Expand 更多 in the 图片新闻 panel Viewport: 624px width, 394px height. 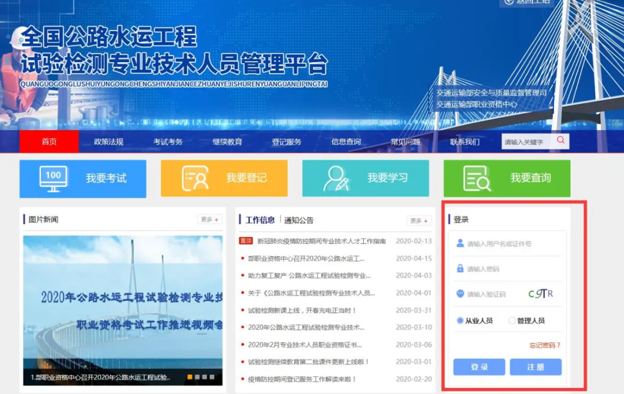(210, 220)
